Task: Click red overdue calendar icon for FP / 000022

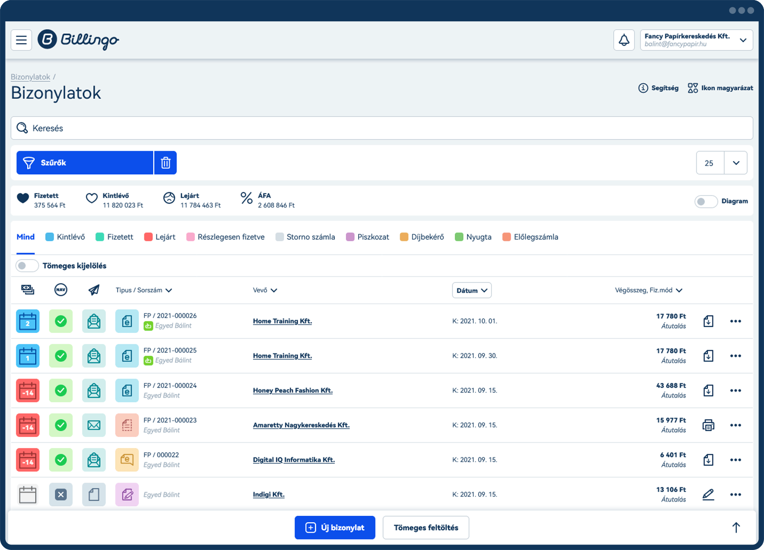Action: pyautogui.click(x=28, y=460)
